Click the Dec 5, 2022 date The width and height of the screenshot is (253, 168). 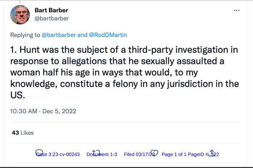click(59, 111)
